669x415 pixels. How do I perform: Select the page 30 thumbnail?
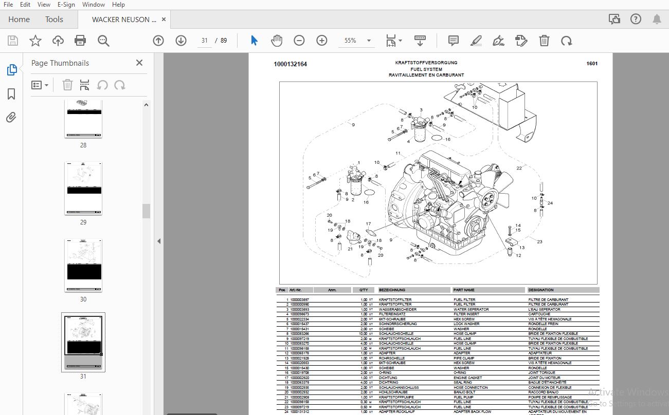coord(83,266)
